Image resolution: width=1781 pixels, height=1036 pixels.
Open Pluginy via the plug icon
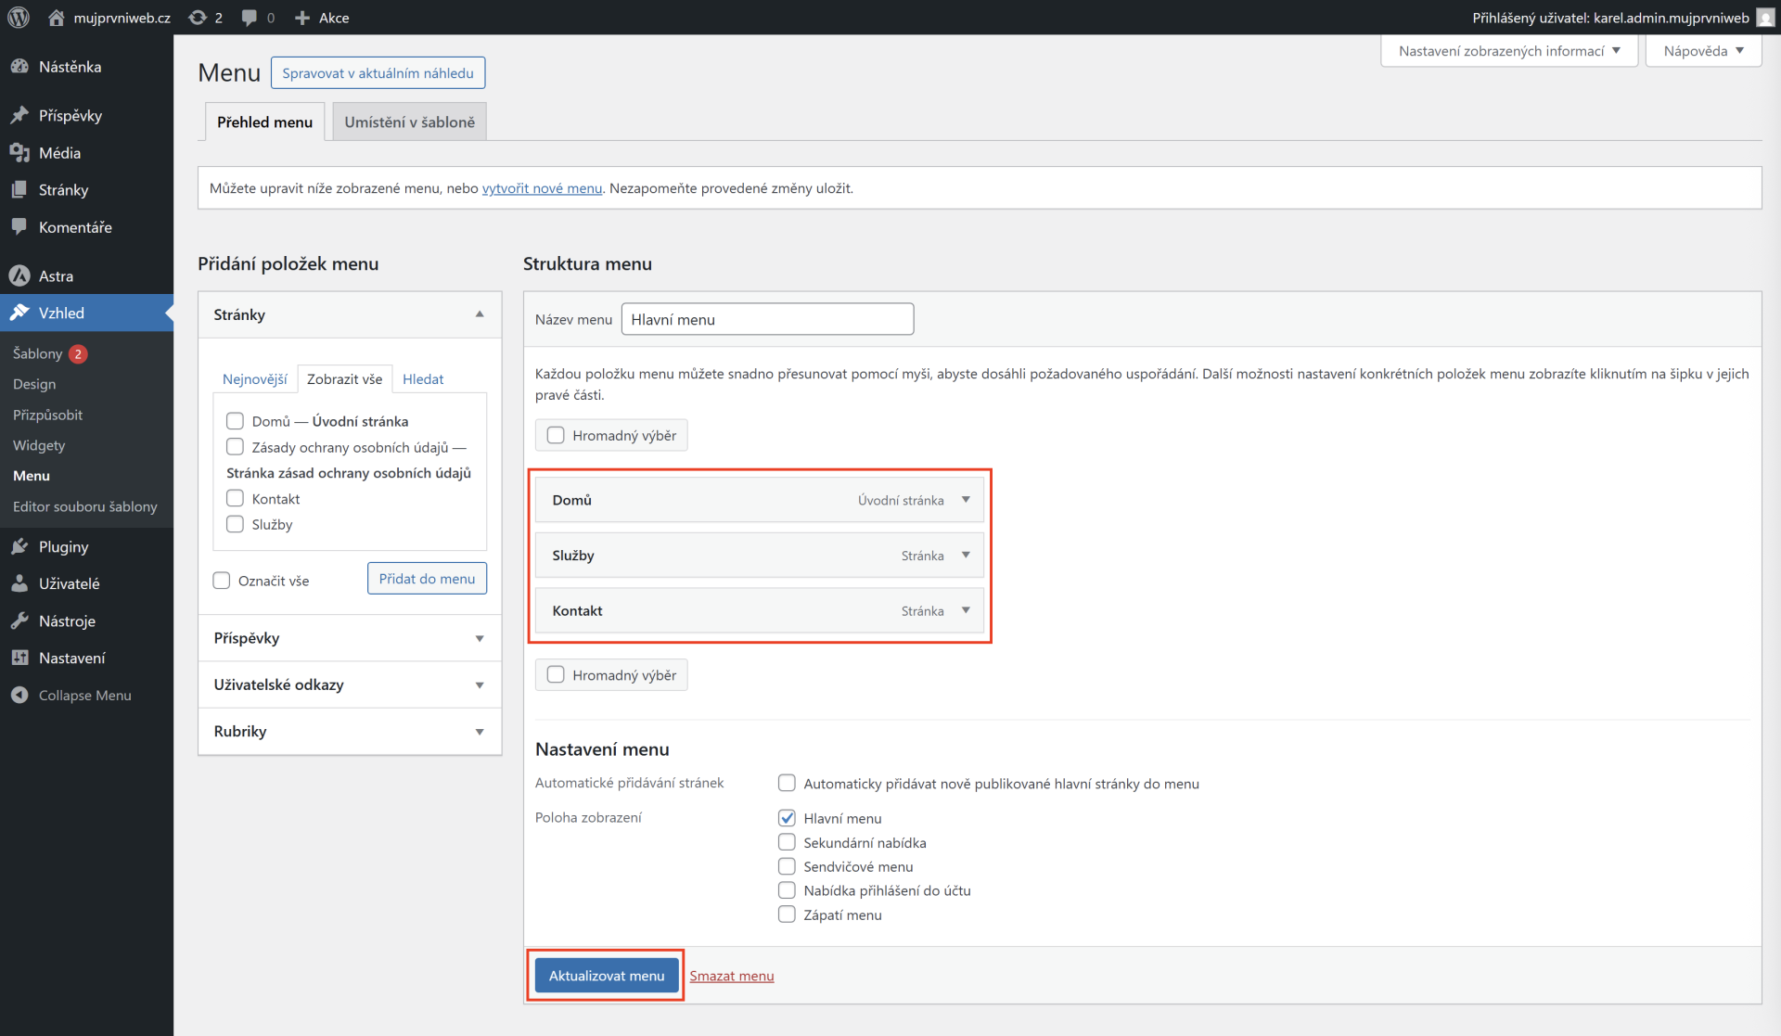20,546
